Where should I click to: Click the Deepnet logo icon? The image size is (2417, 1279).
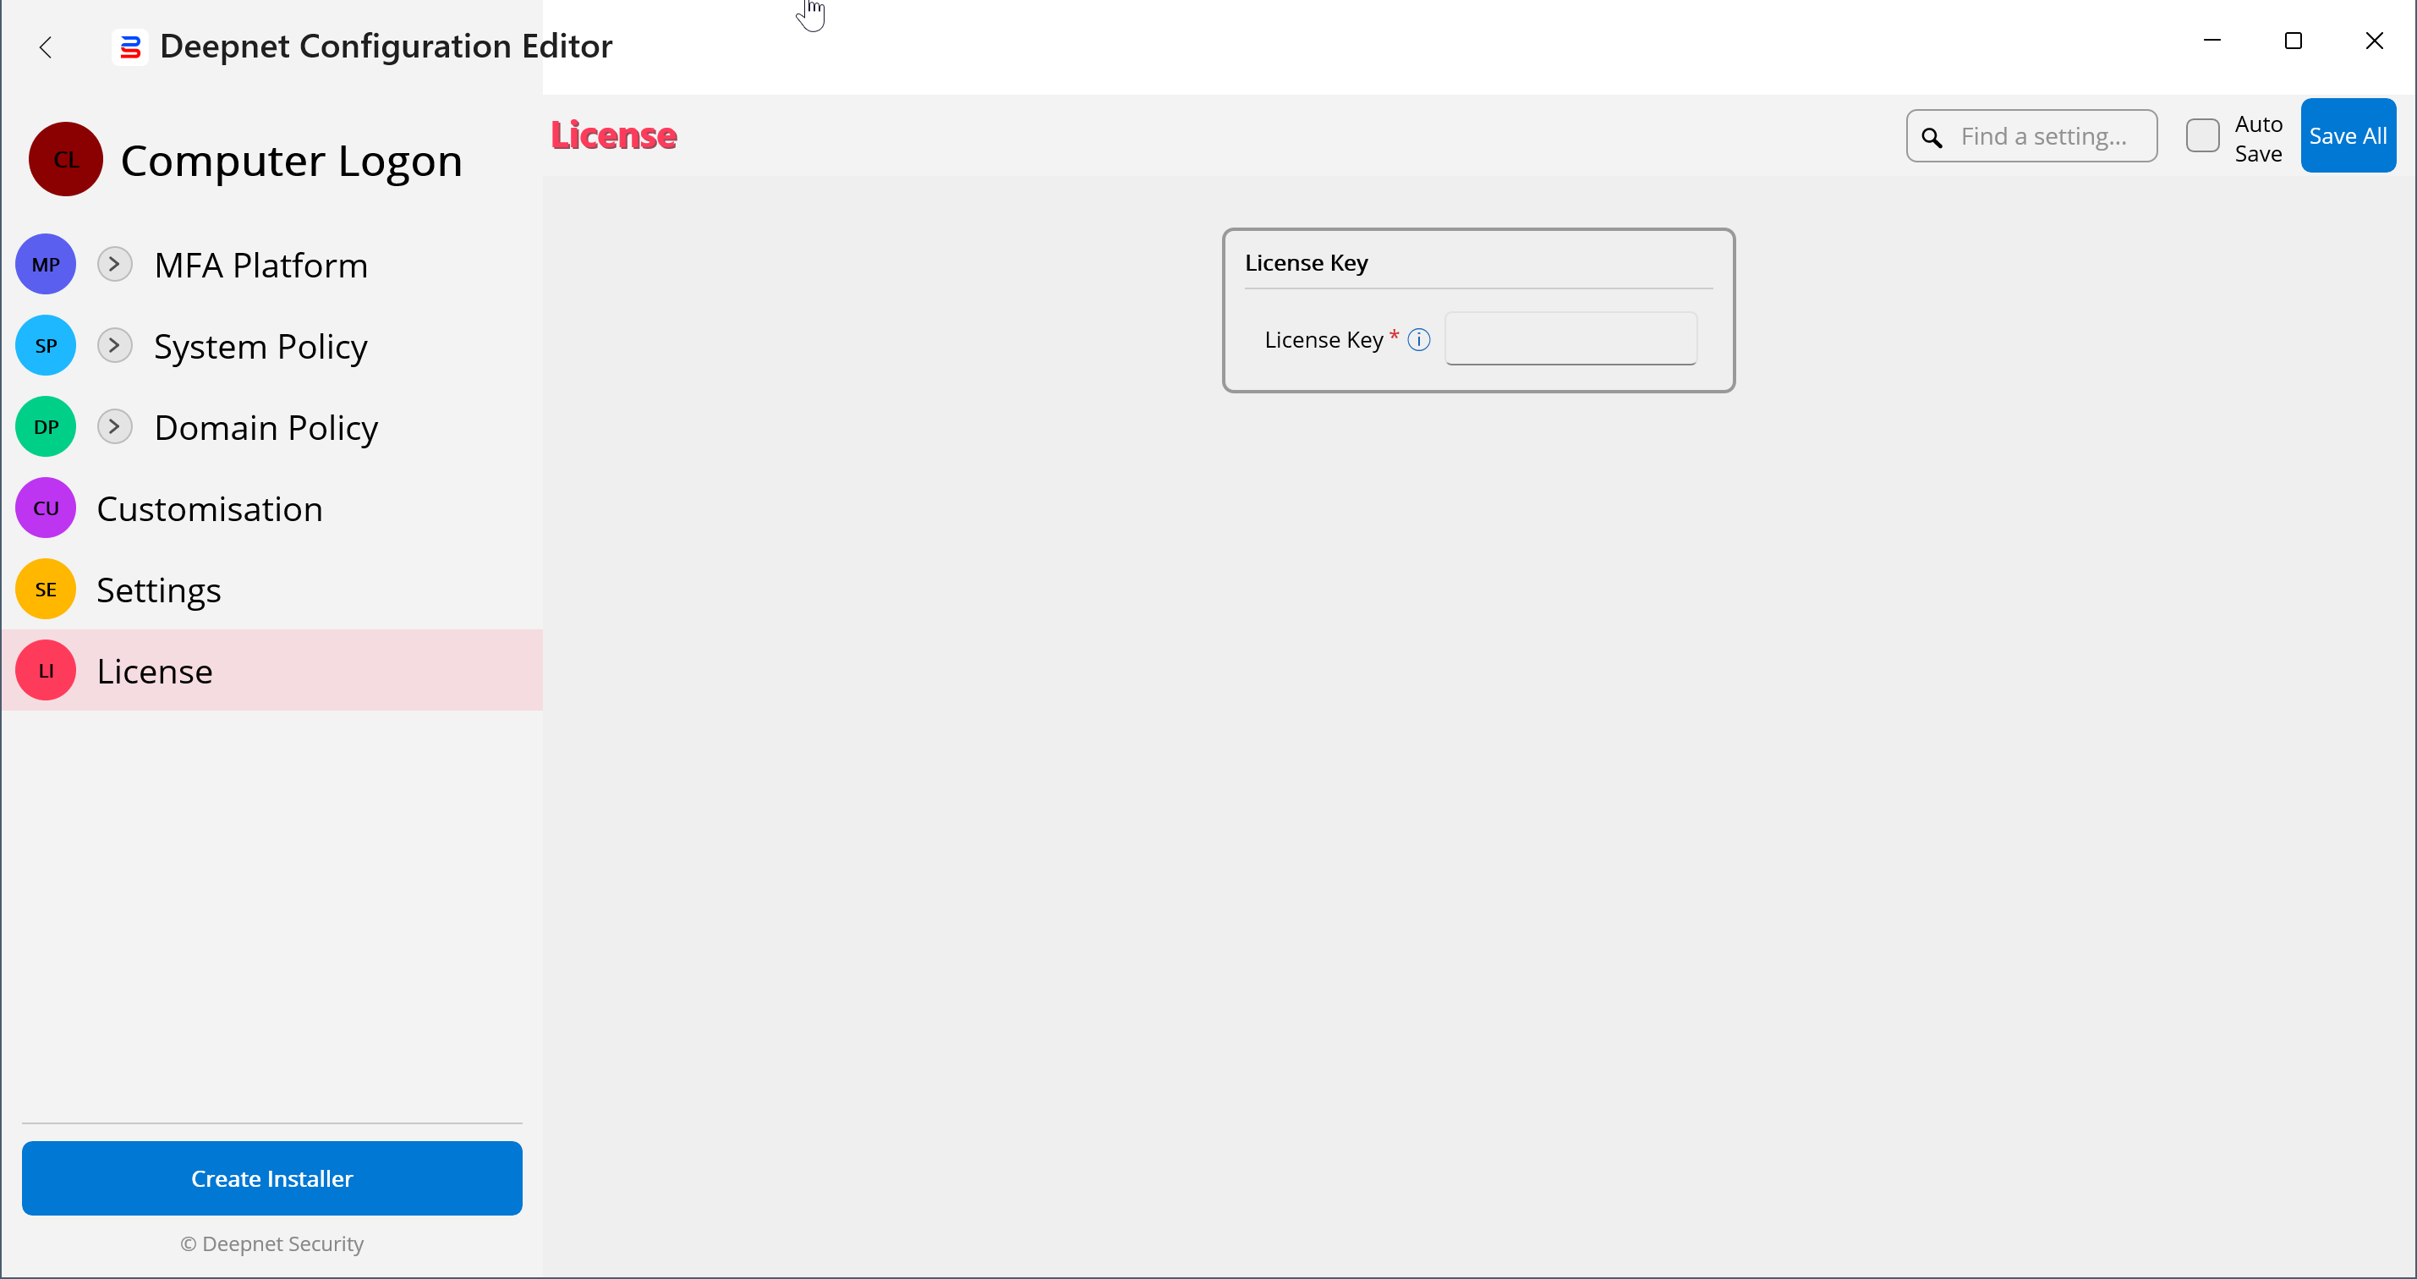130,47
